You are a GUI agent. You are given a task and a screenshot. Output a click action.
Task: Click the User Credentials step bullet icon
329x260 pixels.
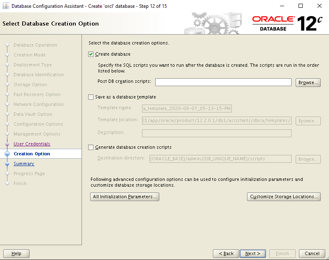pos(7,144)
